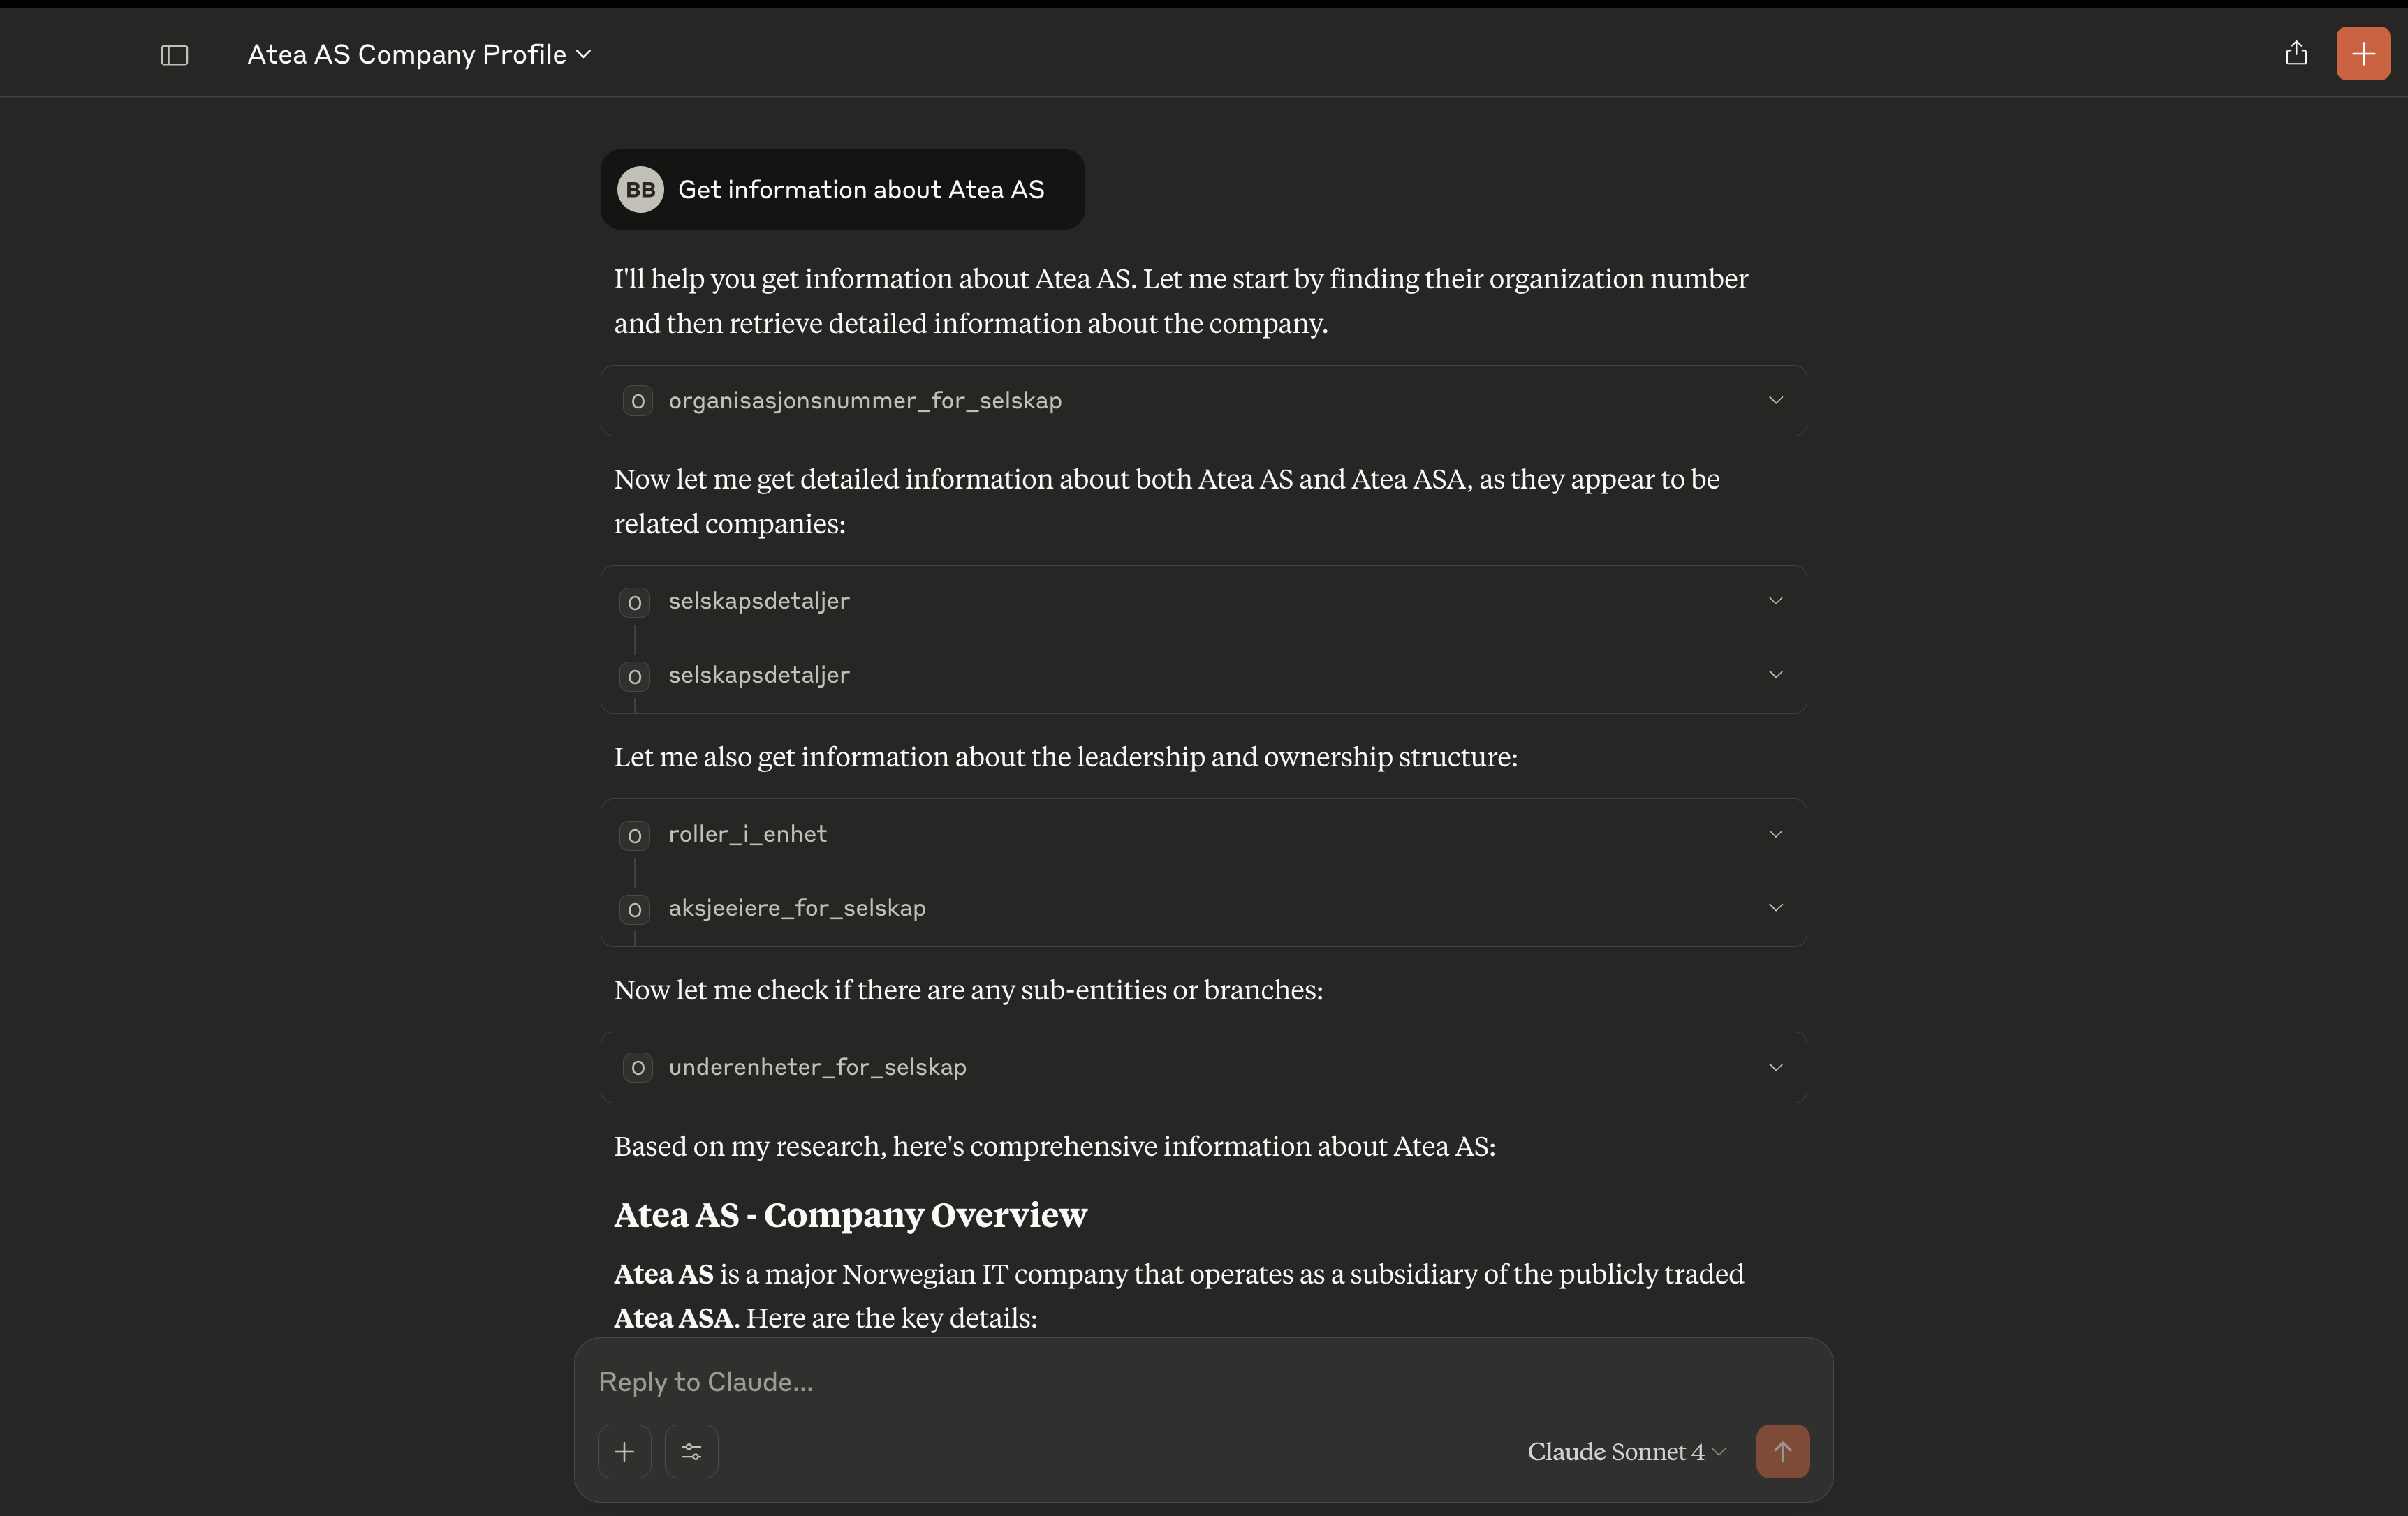Click the BB user avatar
This screenshot has height=1516, width=2408.
tap(640, 190)
